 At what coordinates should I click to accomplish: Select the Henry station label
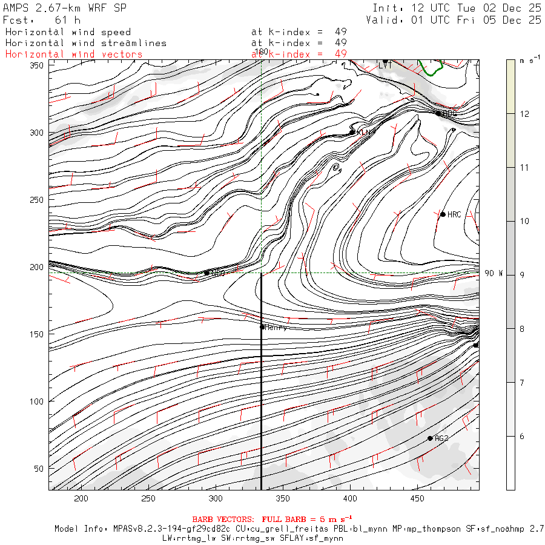tap(276, 328)
